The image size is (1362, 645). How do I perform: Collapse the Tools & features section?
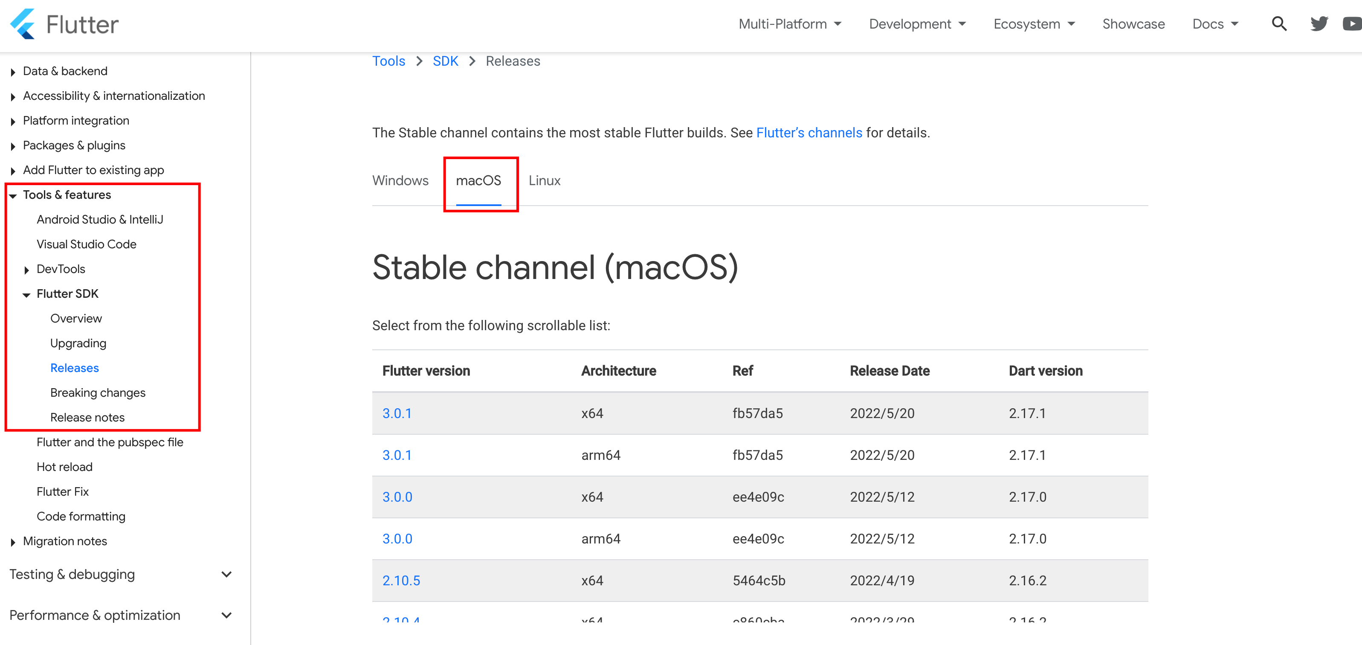click(x=67, y=195)
